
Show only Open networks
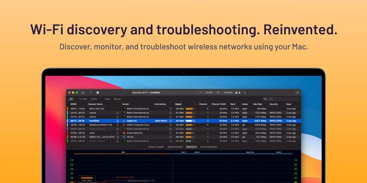click(107, 99)
